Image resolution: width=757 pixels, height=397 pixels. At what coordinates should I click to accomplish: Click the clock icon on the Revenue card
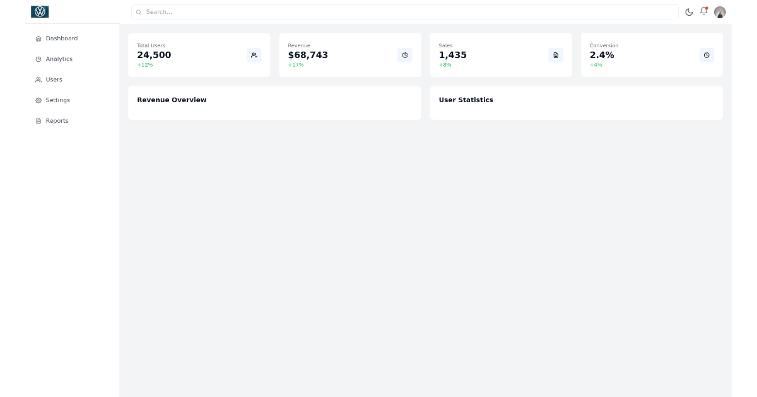click(405, 55)
